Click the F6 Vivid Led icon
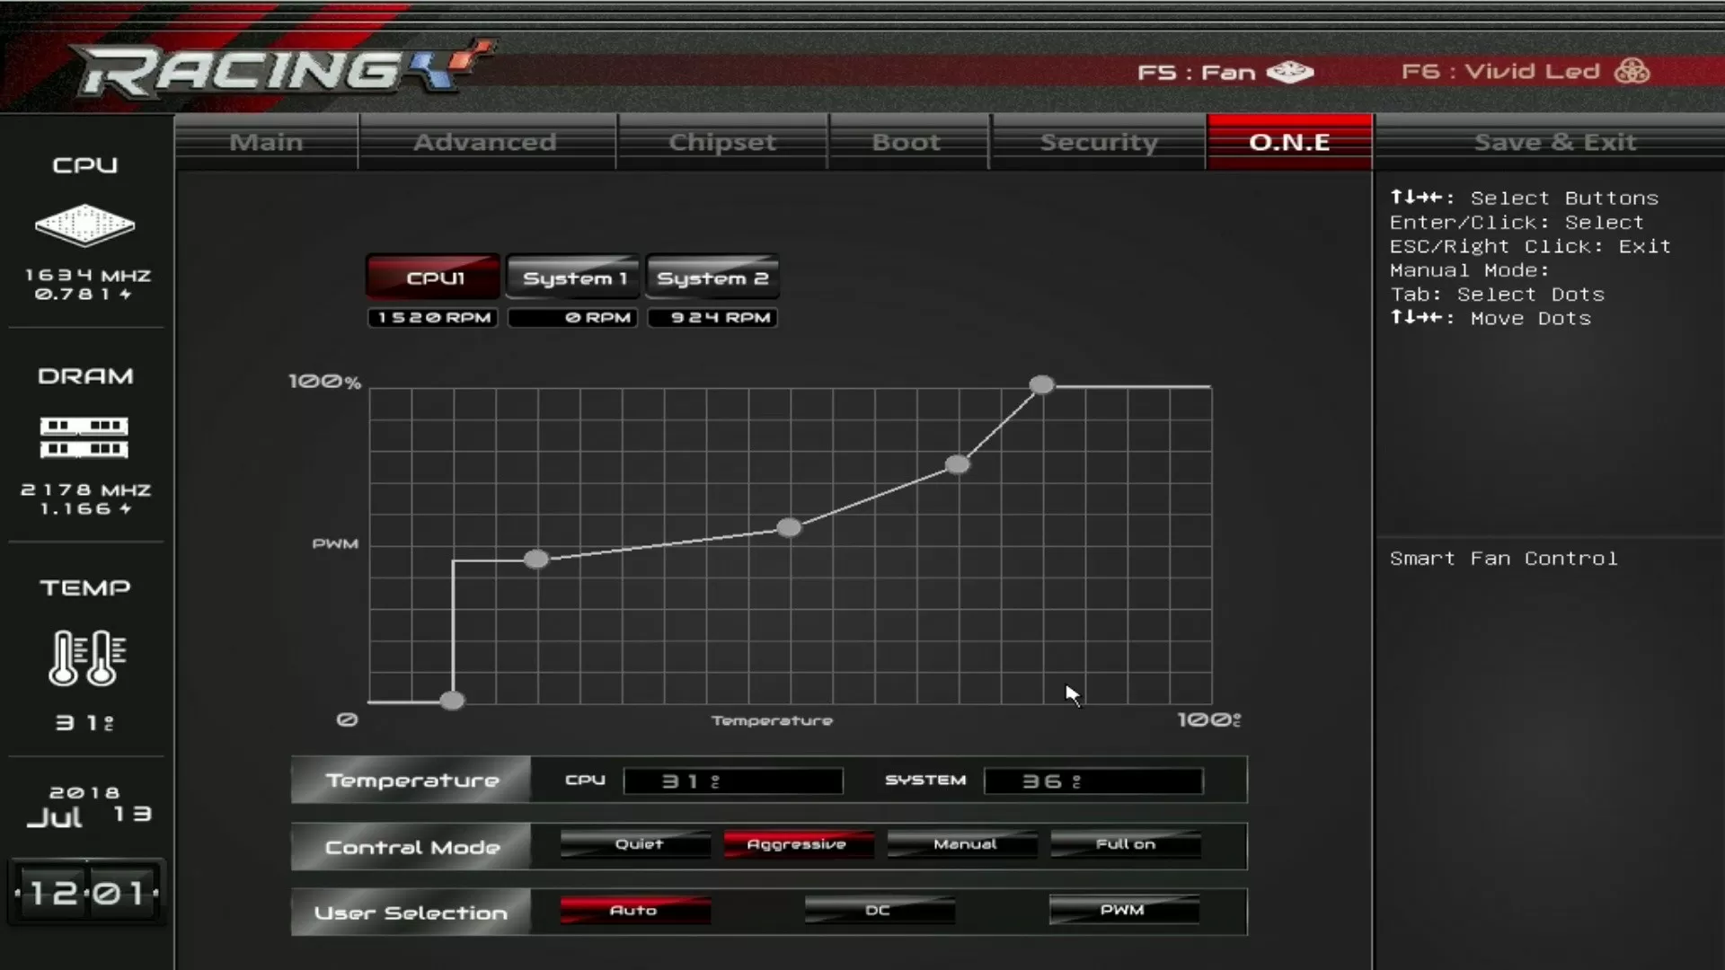Screen dimensions: 1725x970 [1632, 71]
